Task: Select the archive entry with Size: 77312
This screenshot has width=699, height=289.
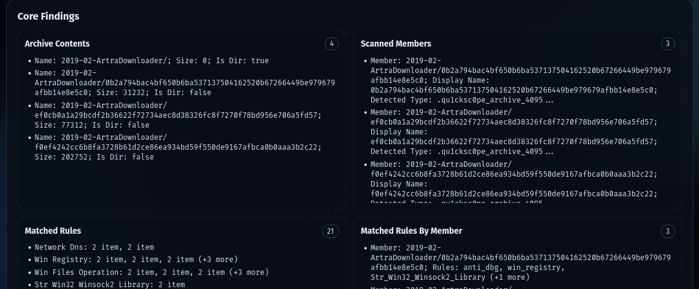Action: click(178, 115)
